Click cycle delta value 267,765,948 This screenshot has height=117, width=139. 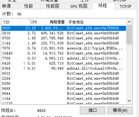tap(52, 38)
